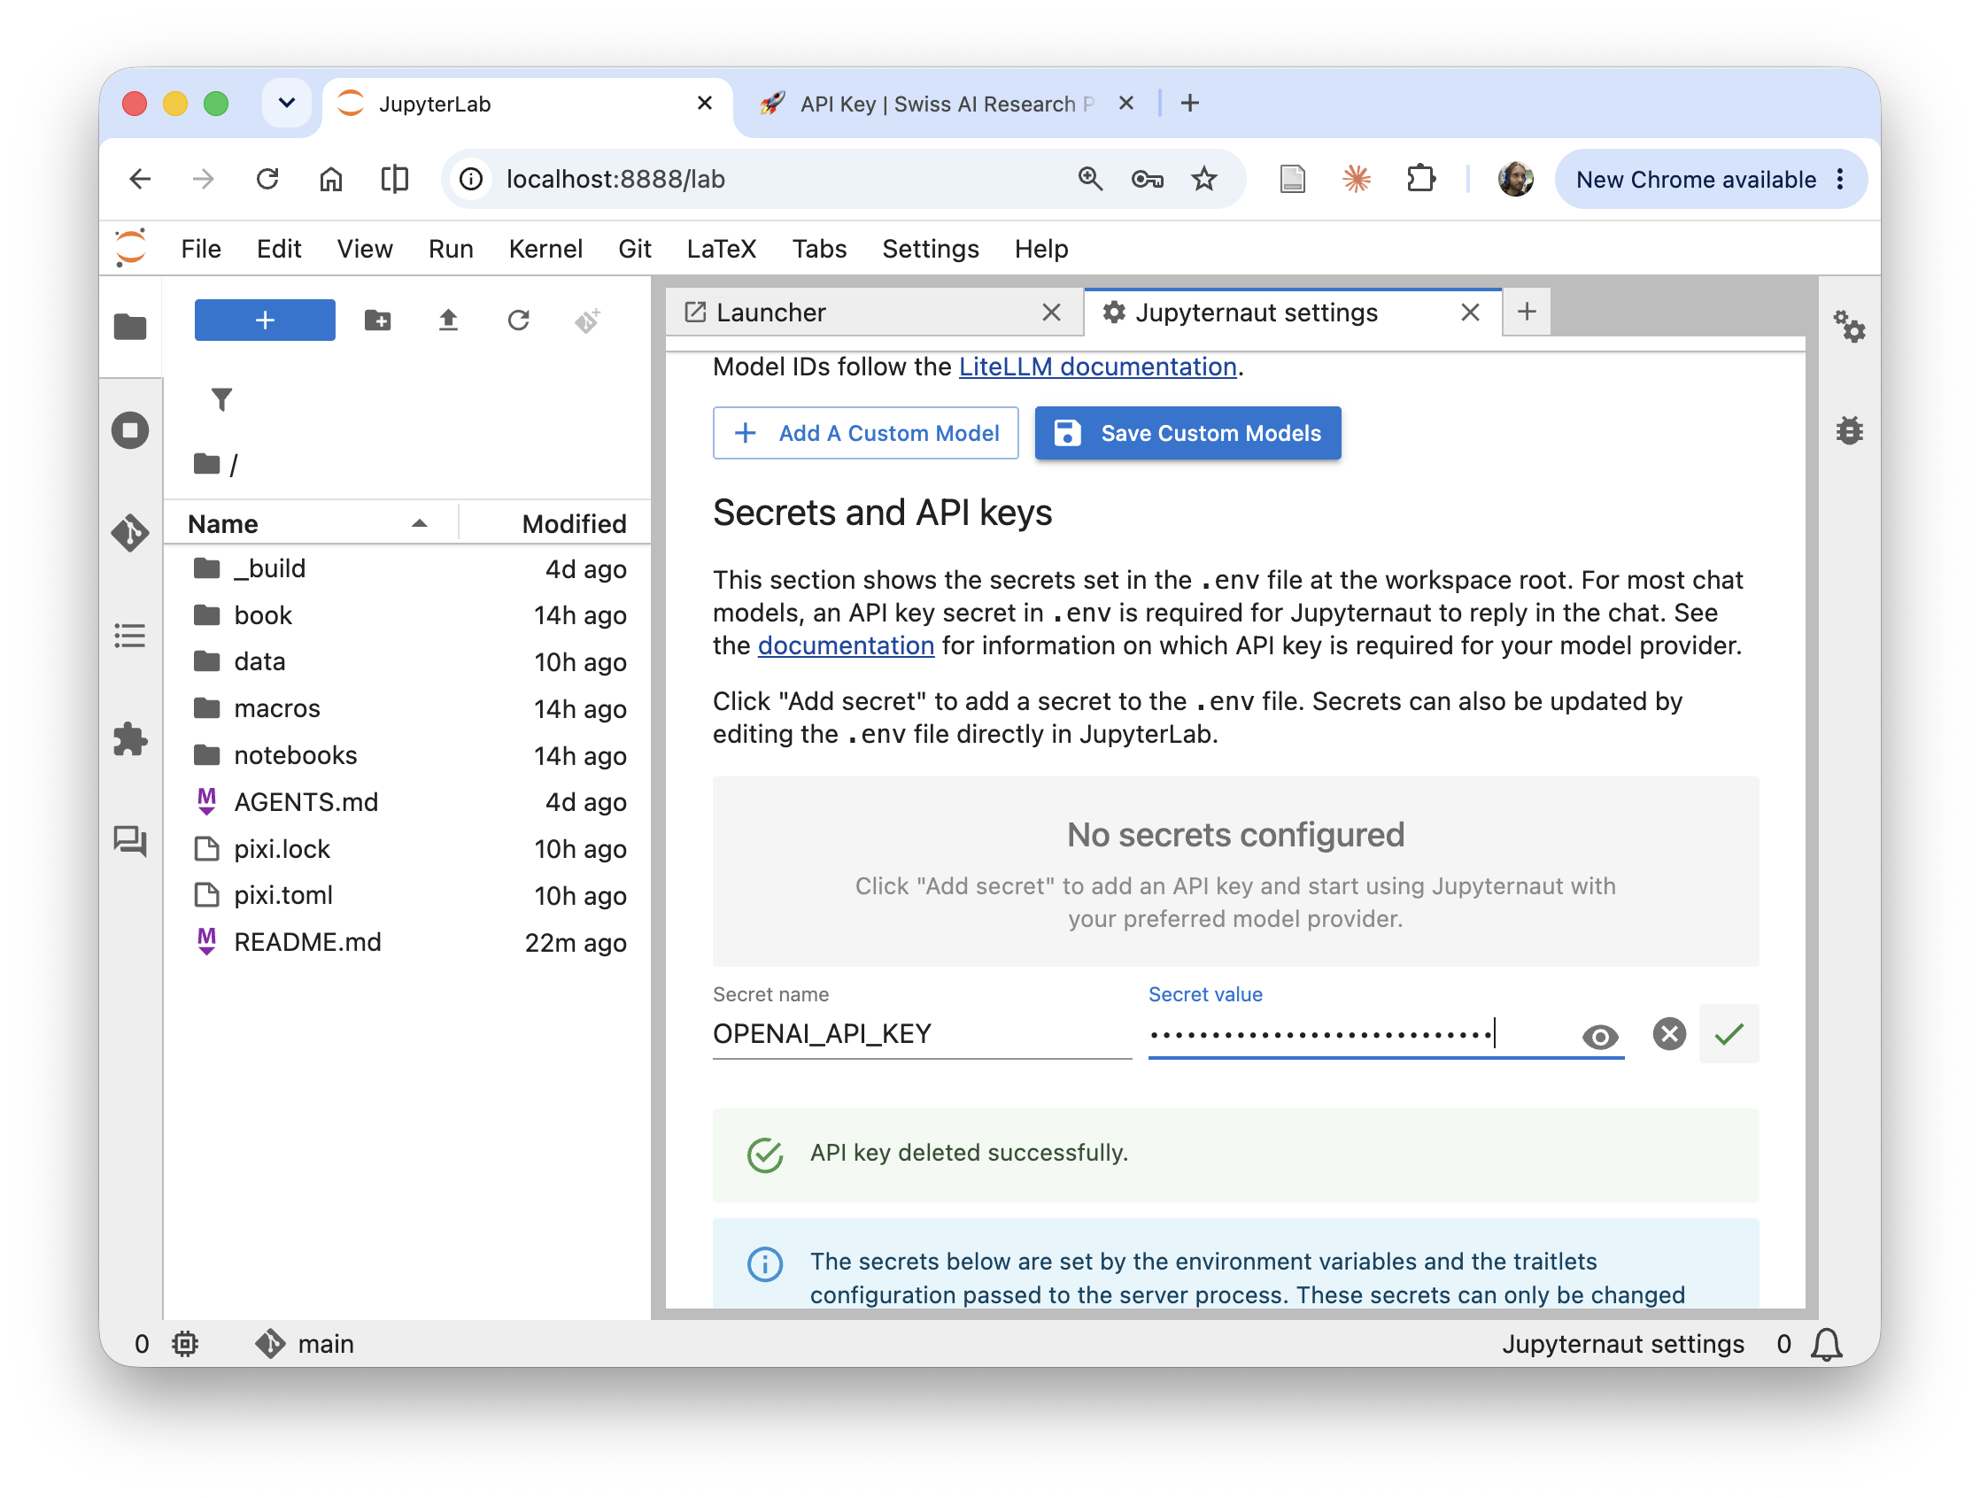Click the kernel chip icon in status bar
The height and width of the screenshot is (1498, 1980).
185,1344
